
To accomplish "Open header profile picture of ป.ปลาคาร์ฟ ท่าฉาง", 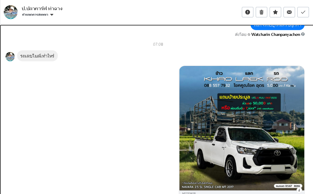I will point(11,12).
